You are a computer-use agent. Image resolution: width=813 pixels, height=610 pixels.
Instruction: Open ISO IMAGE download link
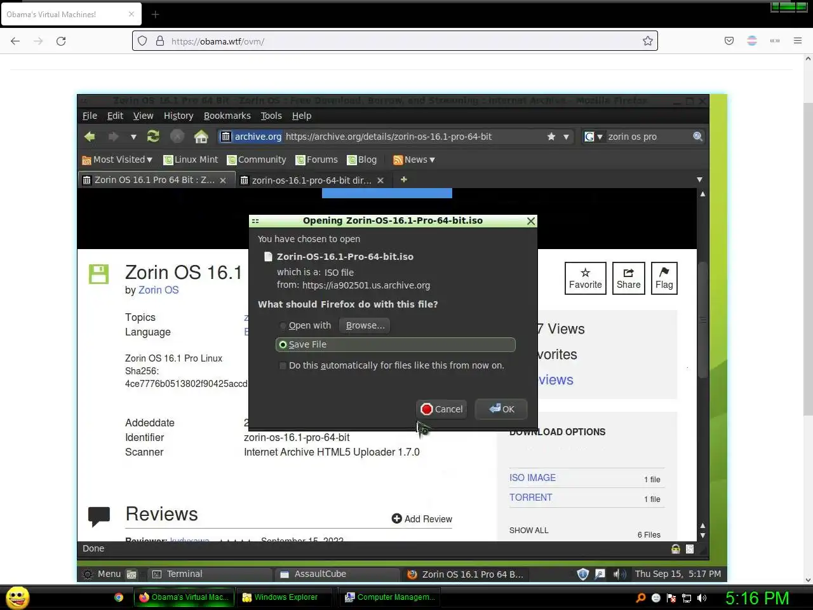click(532, 478)
